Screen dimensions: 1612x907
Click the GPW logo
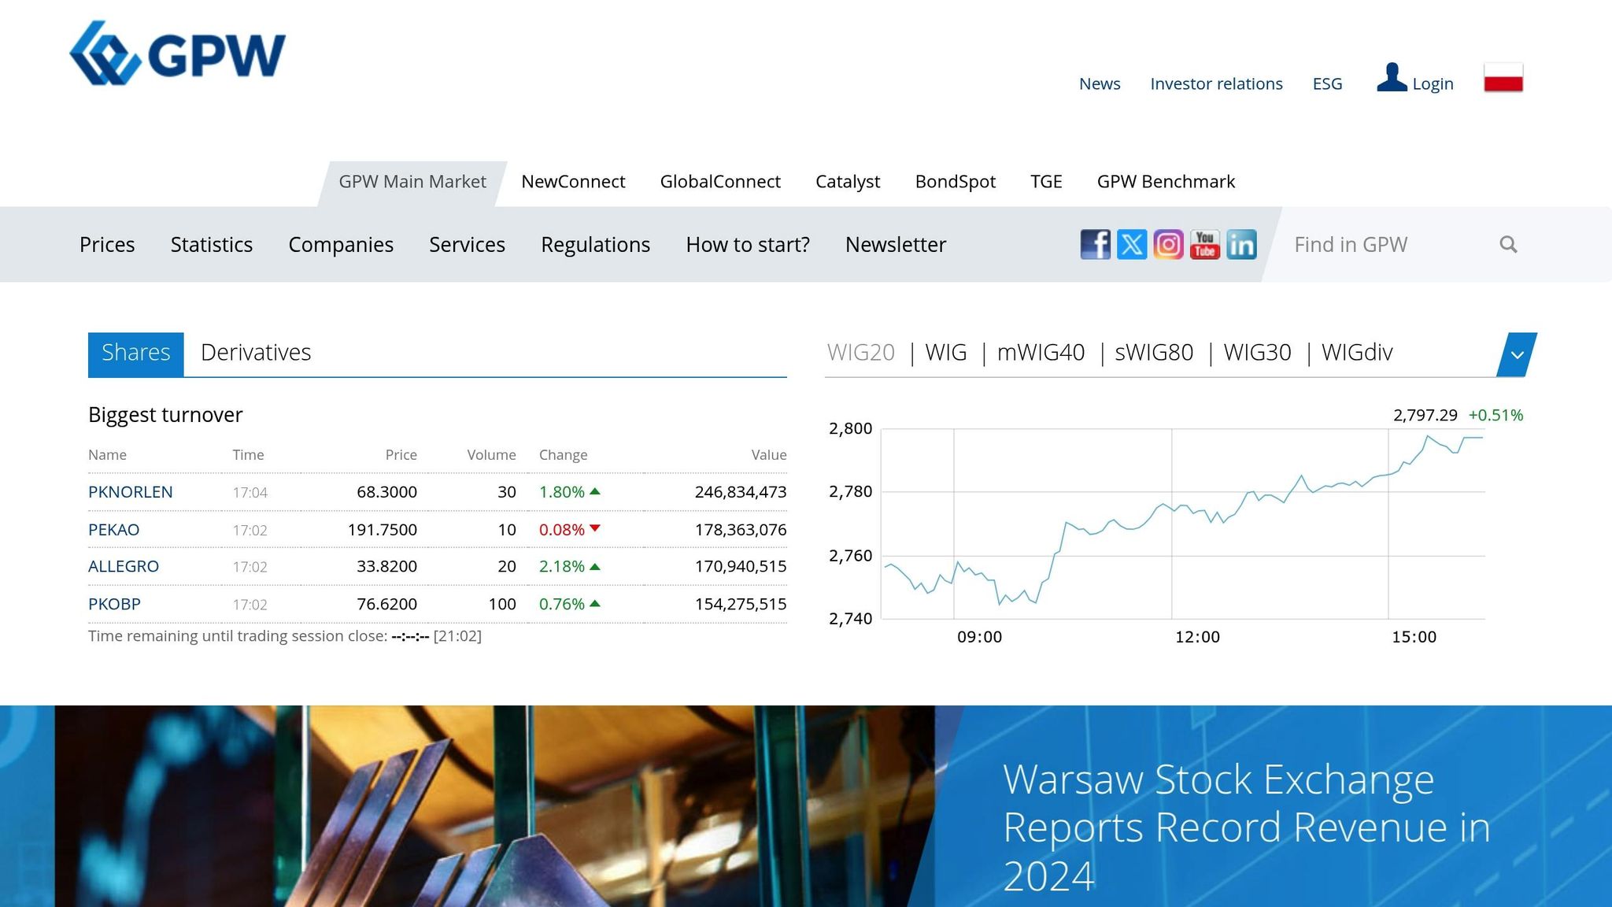pyautogui.click(x=178, y=54)
